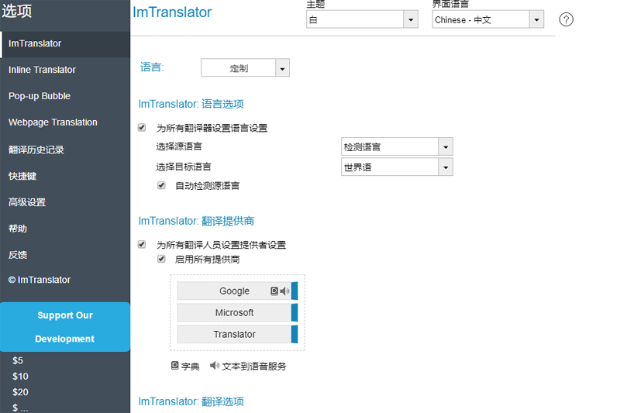Click the Microsoft provider button
This screenshot has height=413, width=620.
(234, 312)
